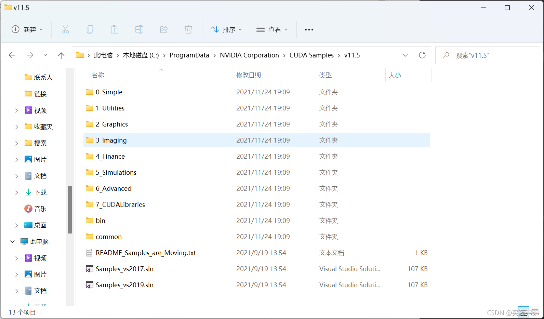The image size is (544, 319).
Task: Go back with the left arrow
Action: (x=12, y=55)
